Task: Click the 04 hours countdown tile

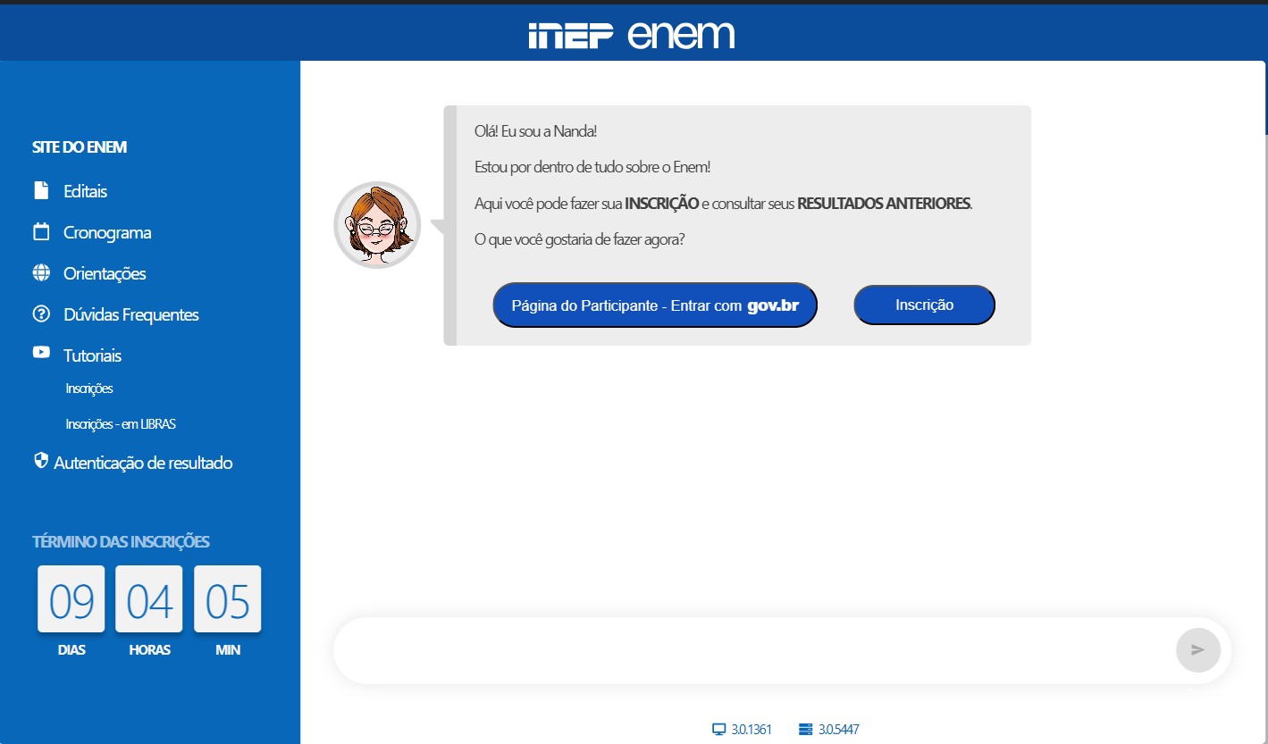Action: coord(149,598)
